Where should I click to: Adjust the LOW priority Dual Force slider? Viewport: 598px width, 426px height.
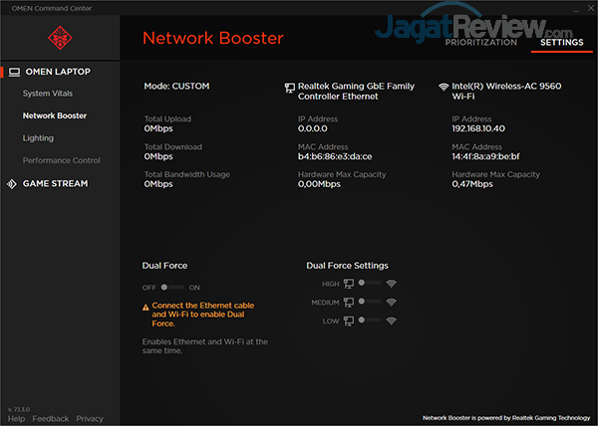370,320
